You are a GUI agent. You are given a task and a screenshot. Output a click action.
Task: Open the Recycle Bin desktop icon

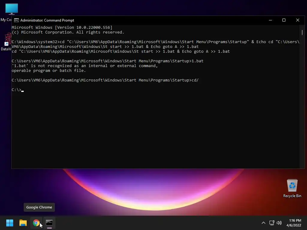tap(292, 188)
